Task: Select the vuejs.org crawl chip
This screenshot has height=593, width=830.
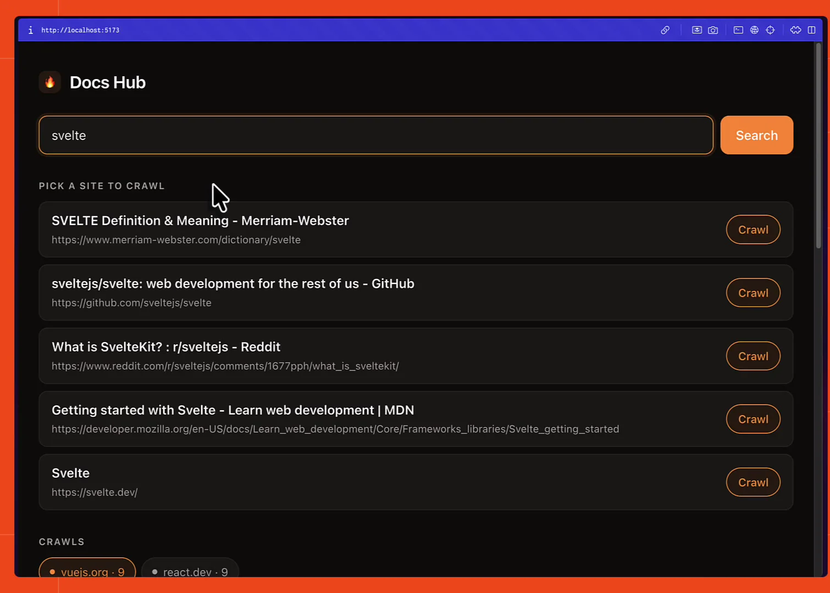Action: tap(87, 568)
